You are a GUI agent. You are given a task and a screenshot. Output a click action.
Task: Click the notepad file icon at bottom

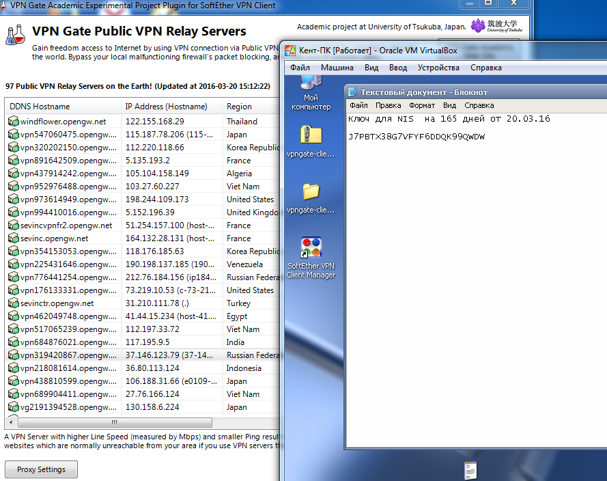[470, 471]
